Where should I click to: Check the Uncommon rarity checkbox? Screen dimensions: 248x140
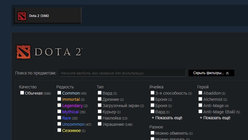(59, 124)
